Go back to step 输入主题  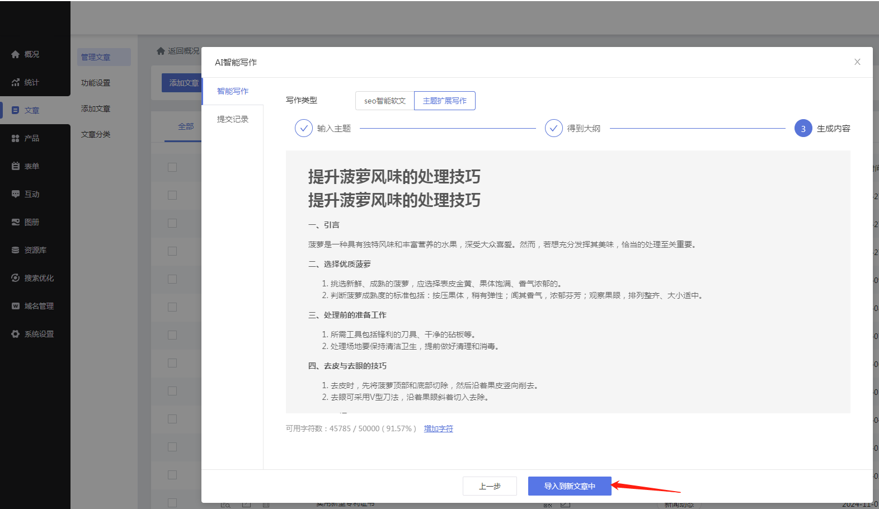tap(303, 128)
